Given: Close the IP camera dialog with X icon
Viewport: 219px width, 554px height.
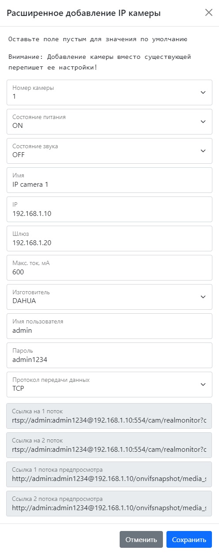Looking at the screenshot, I should [x=209, y=12].
